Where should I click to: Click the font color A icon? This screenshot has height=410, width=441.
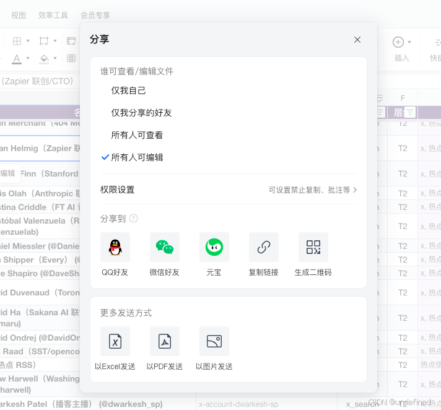[17, 59]
